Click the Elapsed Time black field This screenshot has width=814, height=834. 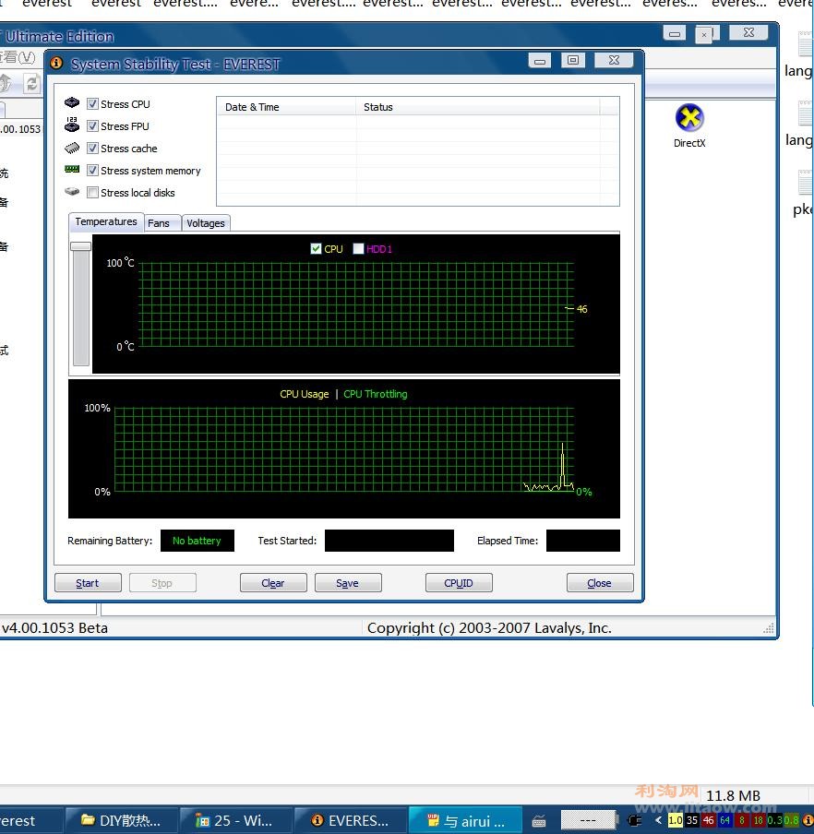point(583,541)
